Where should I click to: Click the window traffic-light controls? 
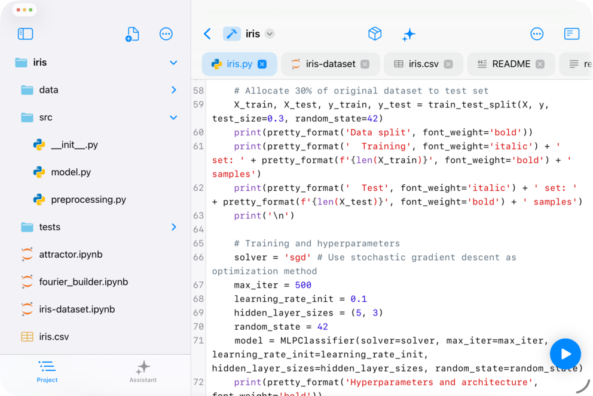coord(25,10)
